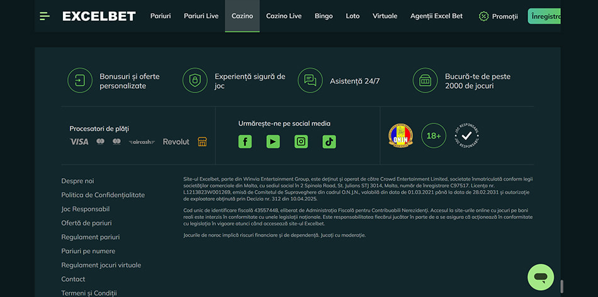Image resolution: width=598 pixels, height=297 pixels.
Task: Click the Revolut payment logo
Action: [176, 142]
